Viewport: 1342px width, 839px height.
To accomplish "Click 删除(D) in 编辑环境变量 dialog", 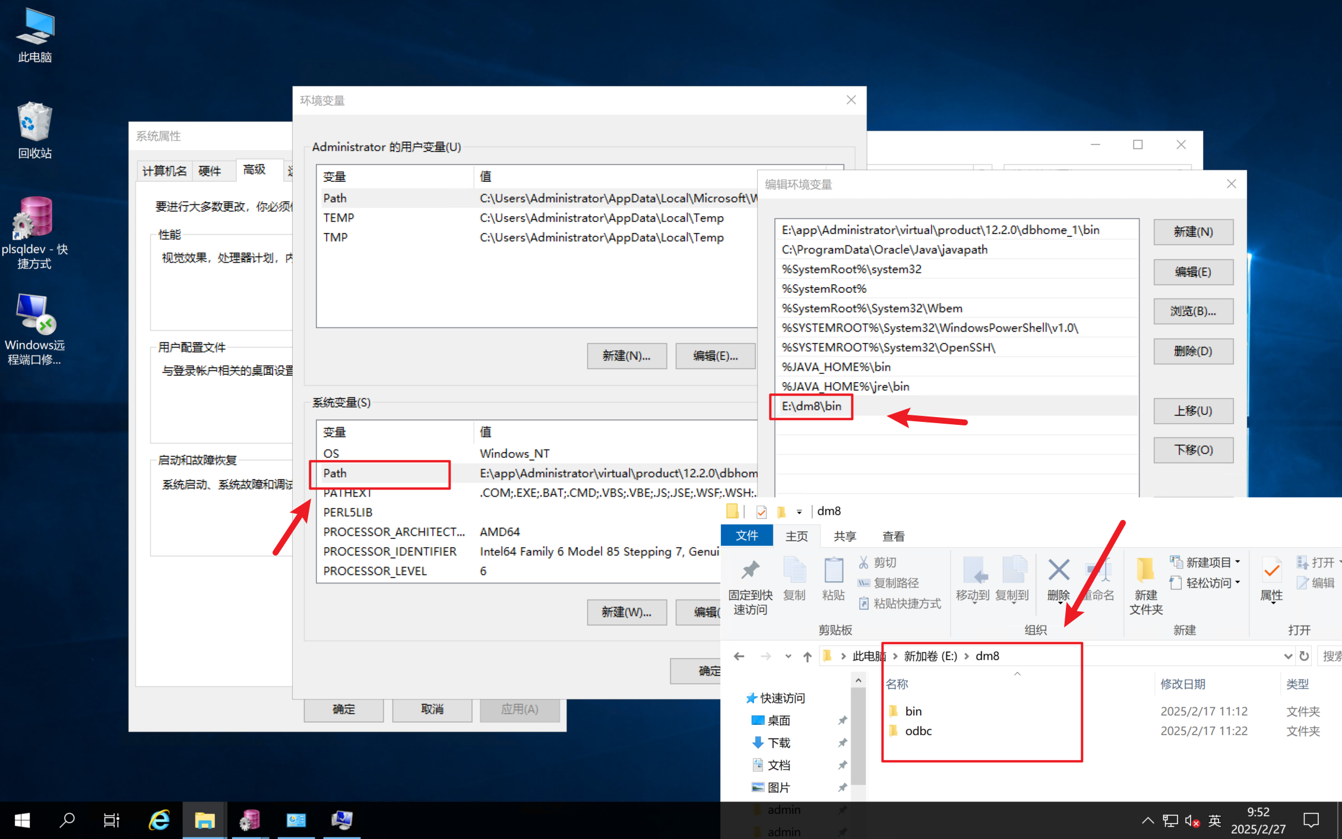I will pyautogui.click(x=1193, y=351).
